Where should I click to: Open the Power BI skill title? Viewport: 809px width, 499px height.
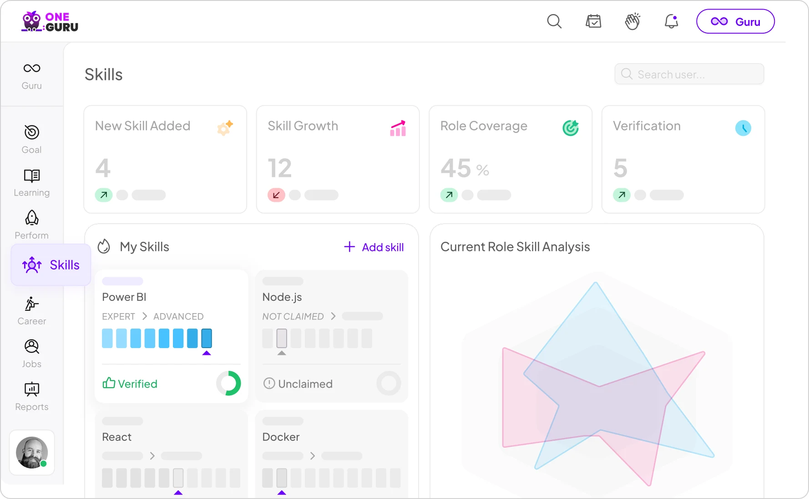click(x=124, y=297)
